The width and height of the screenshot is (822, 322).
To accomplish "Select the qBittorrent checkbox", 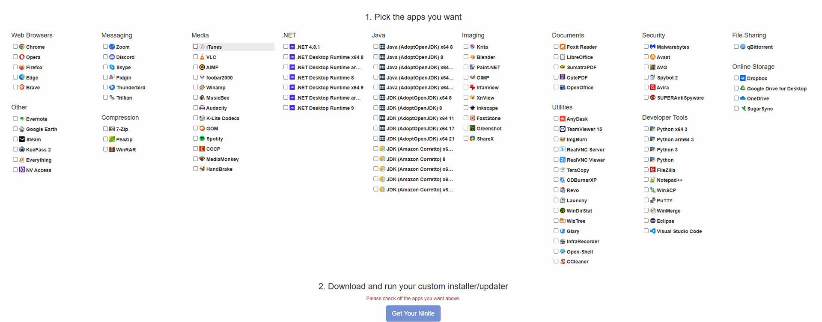I will 736,47.
